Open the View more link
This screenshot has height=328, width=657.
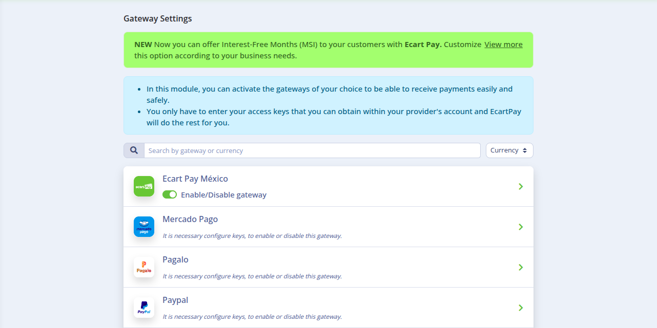tap(503, 45)
